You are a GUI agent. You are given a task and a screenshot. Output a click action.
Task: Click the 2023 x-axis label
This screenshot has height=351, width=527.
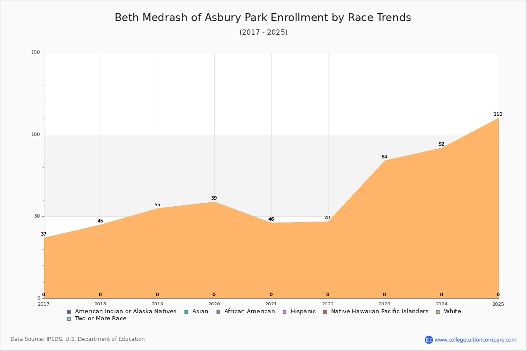tap(384, 304)
